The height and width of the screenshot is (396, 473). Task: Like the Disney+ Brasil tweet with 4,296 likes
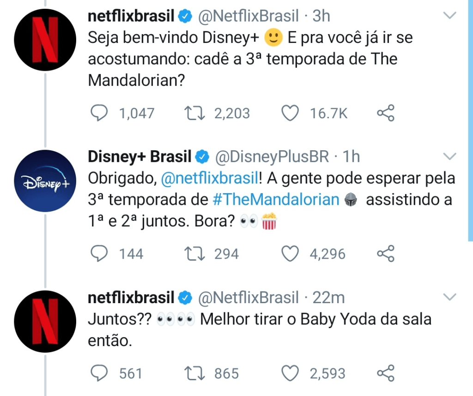coord(290,254)
